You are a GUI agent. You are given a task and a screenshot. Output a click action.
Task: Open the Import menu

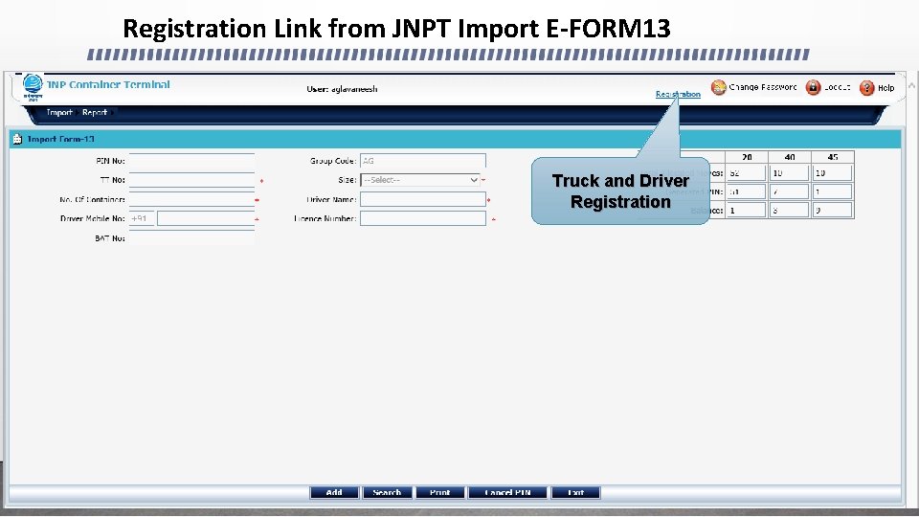click(x=59, y=112)
